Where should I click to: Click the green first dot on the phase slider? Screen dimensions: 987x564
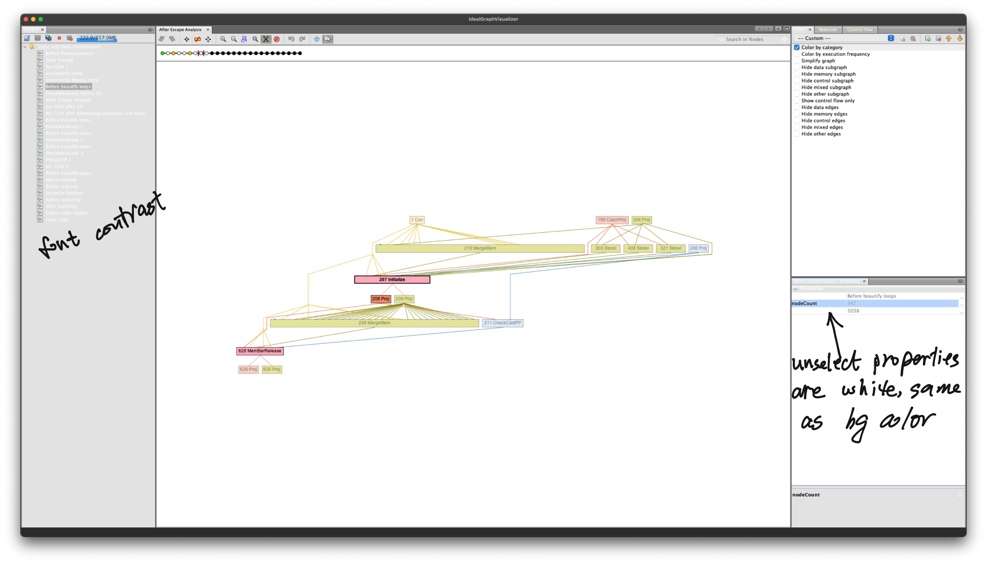click(162, 53)
